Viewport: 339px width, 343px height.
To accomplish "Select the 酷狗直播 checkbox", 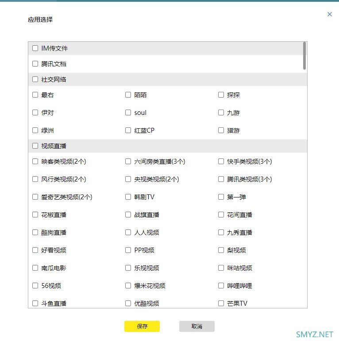I will coord(35,232).
